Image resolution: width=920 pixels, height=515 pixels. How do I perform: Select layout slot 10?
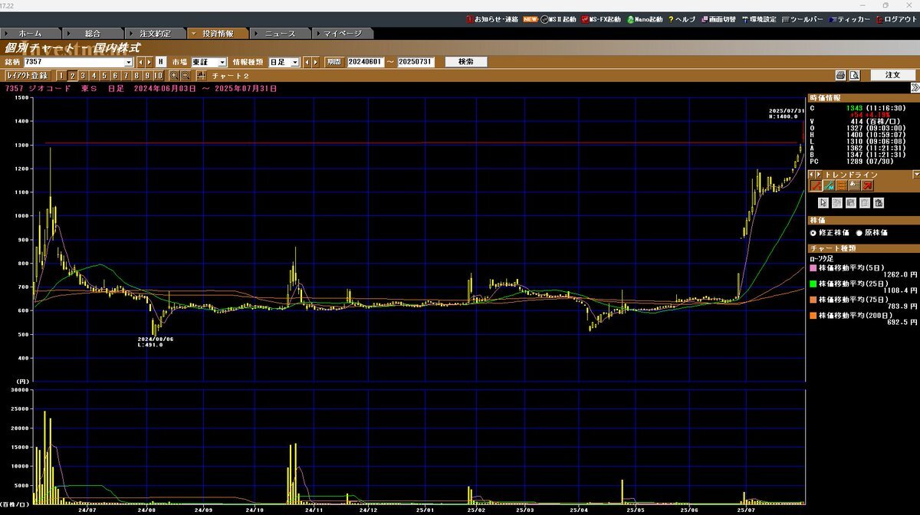[158, 75]
